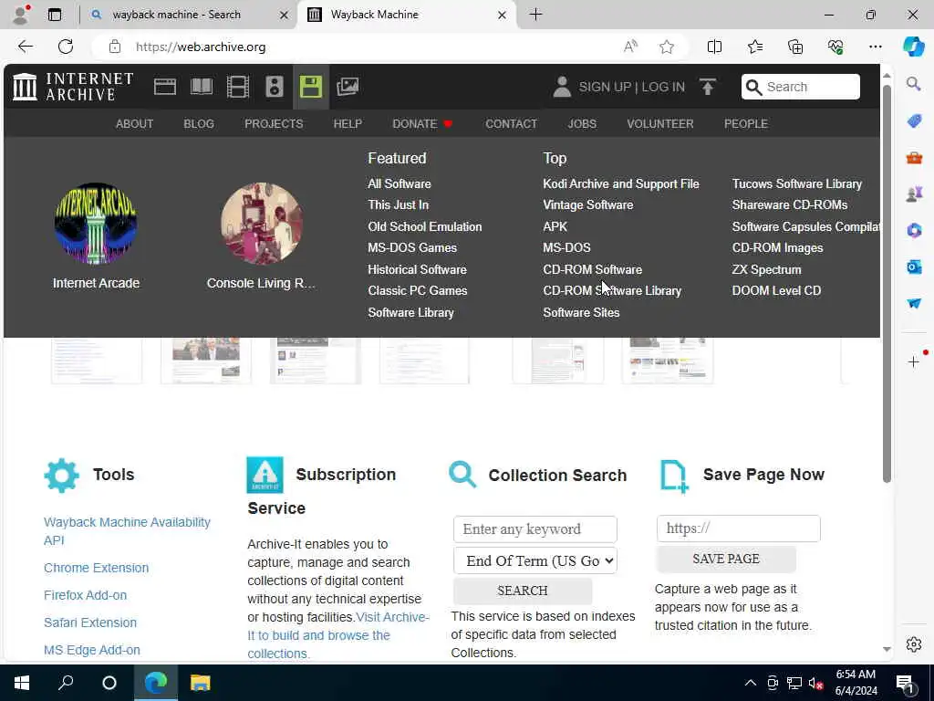
Task: Add this page to favorites star
Action: coord(667,47)
